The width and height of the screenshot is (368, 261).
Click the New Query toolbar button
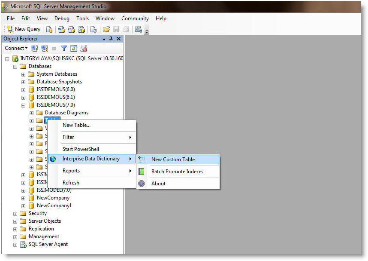point(24,29)
